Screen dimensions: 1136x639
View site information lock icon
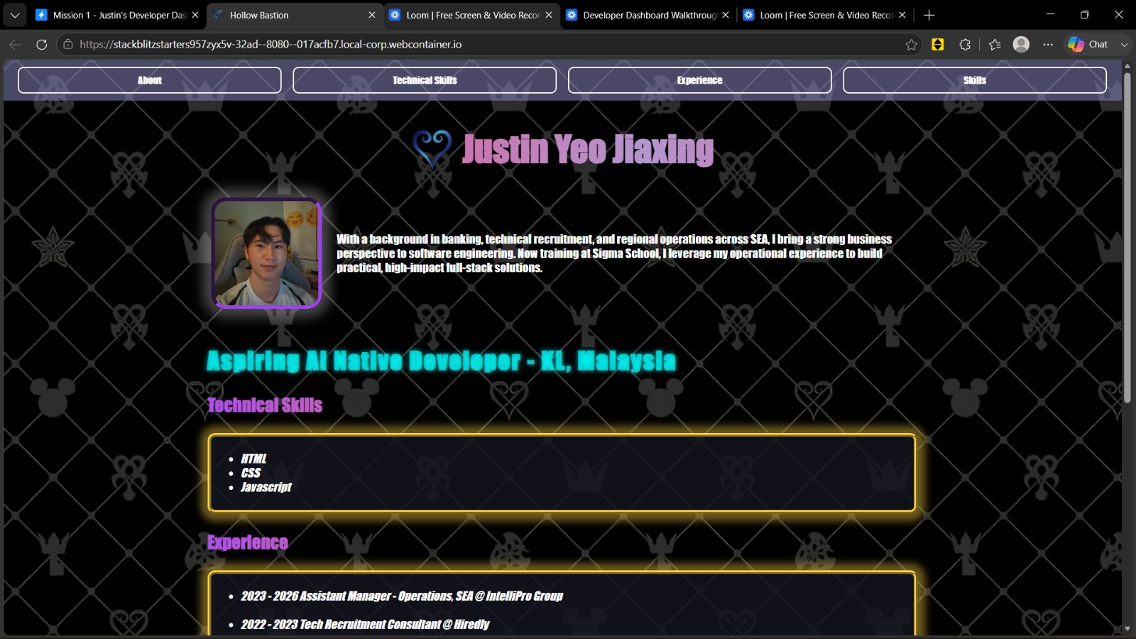pos(68,44)
